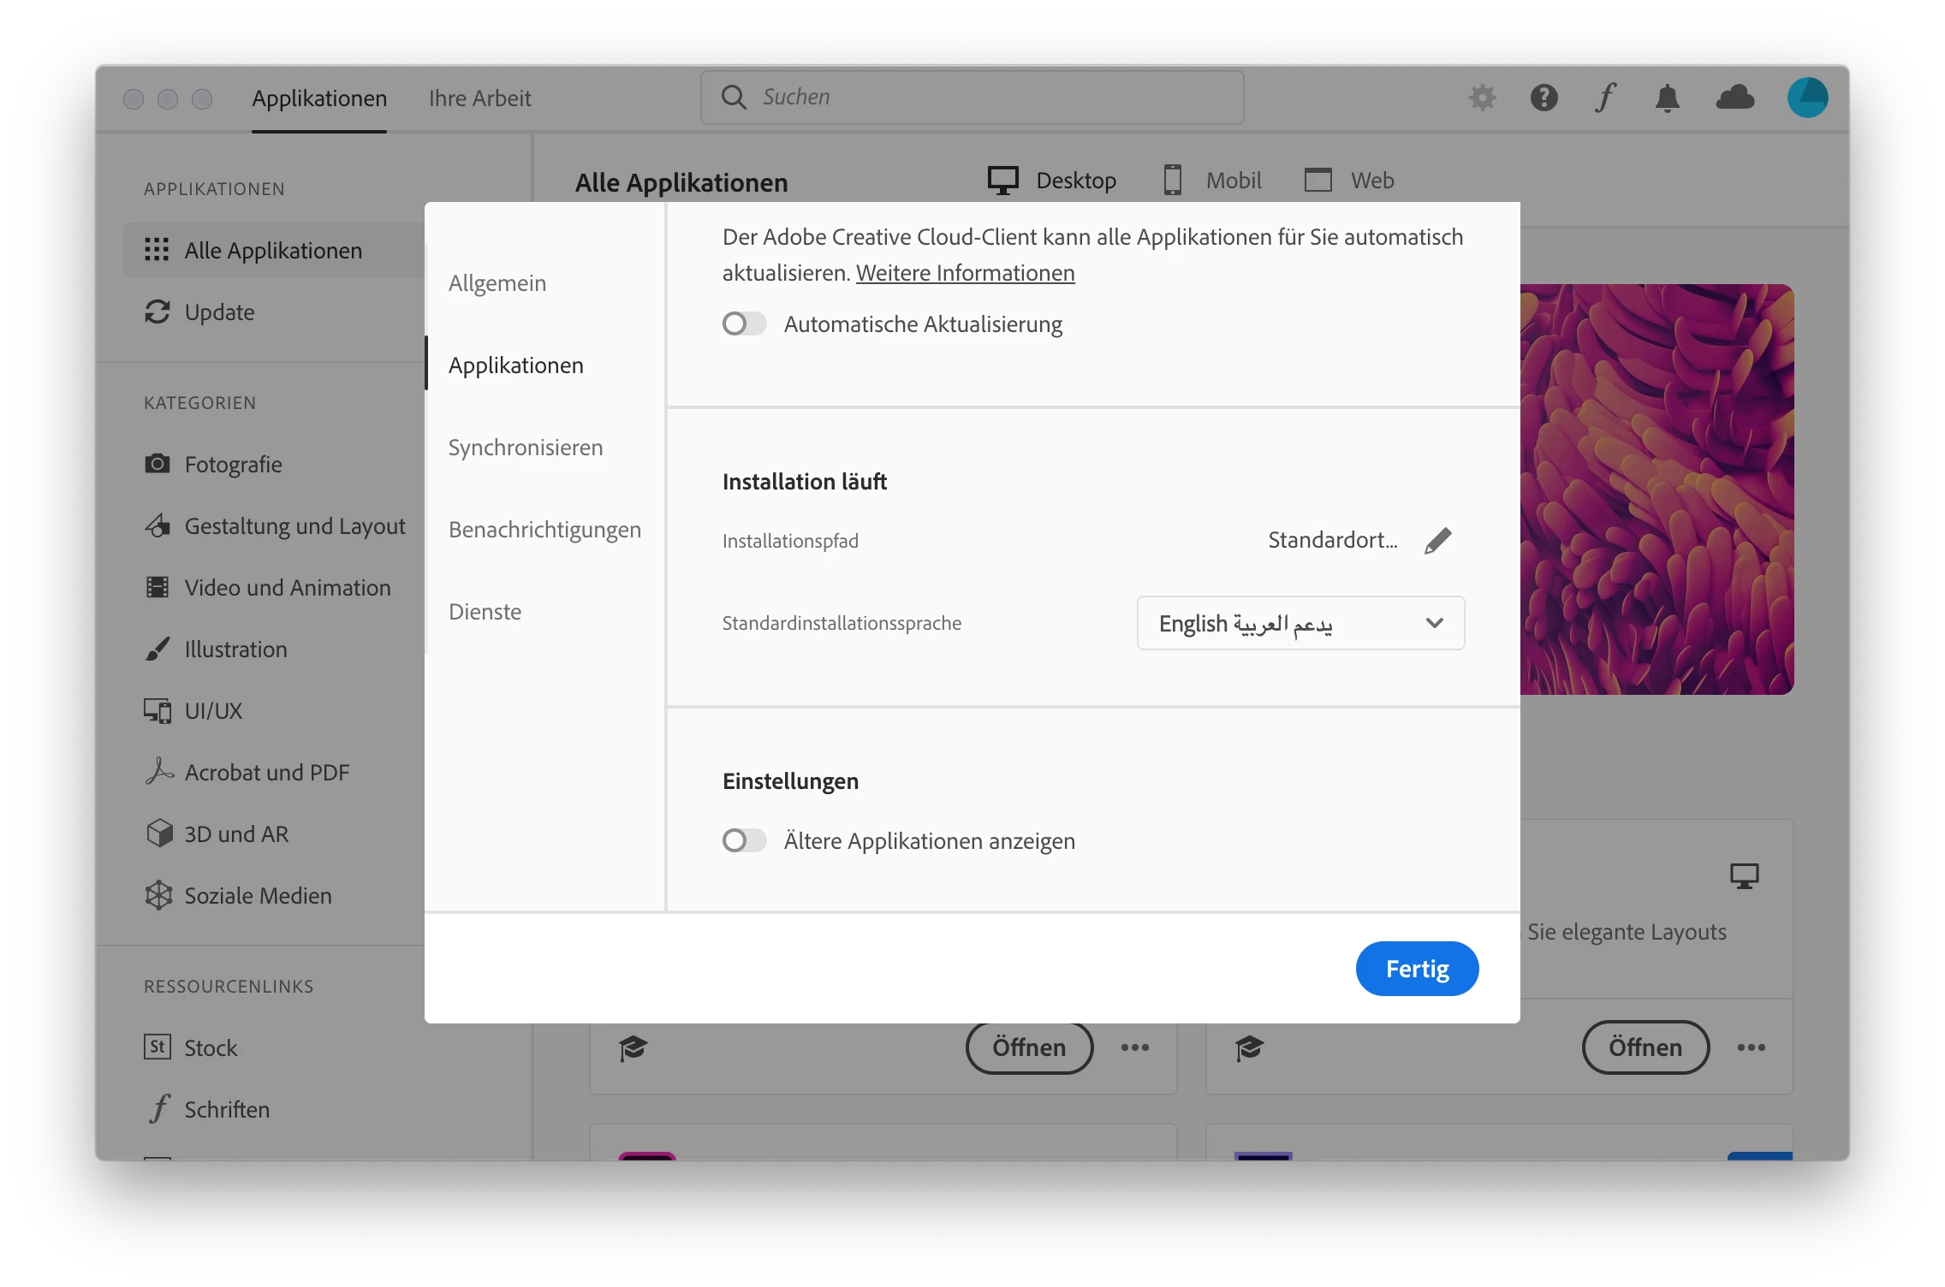Click the pencil icon to edit Installationspfad
This screenshot has width=1945, height=1287.
[1437, 541]
